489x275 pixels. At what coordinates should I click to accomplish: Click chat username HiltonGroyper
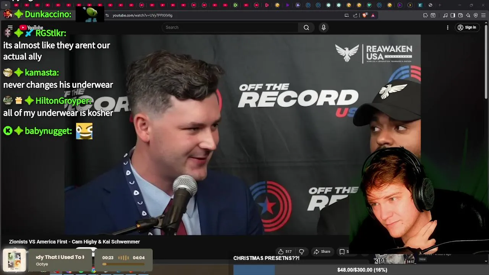[x=63, y=101]
